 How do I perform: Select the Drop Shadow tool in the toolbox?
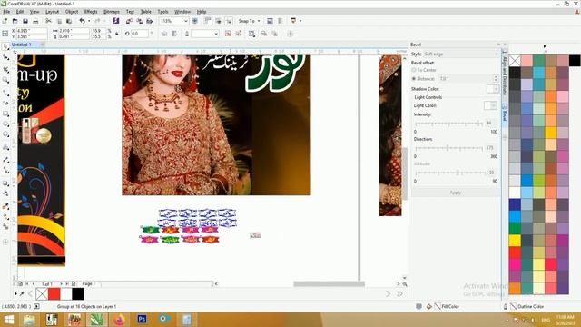point(5,183)
